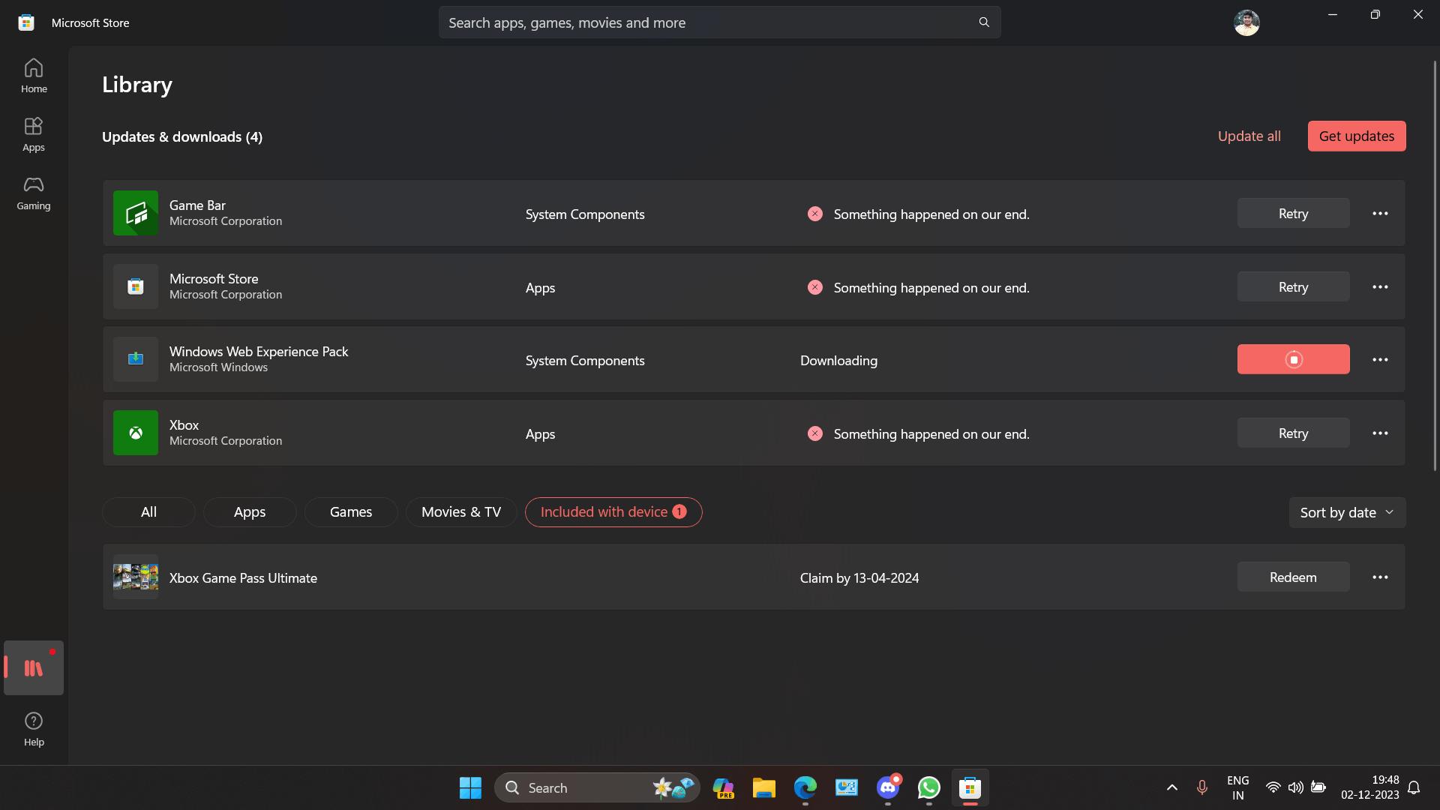
Task: Click the search input field
Action: pos(720,22)
